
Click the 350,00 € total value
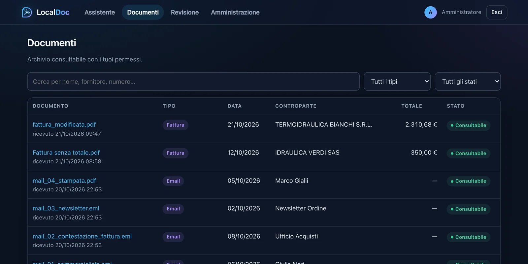424,152
